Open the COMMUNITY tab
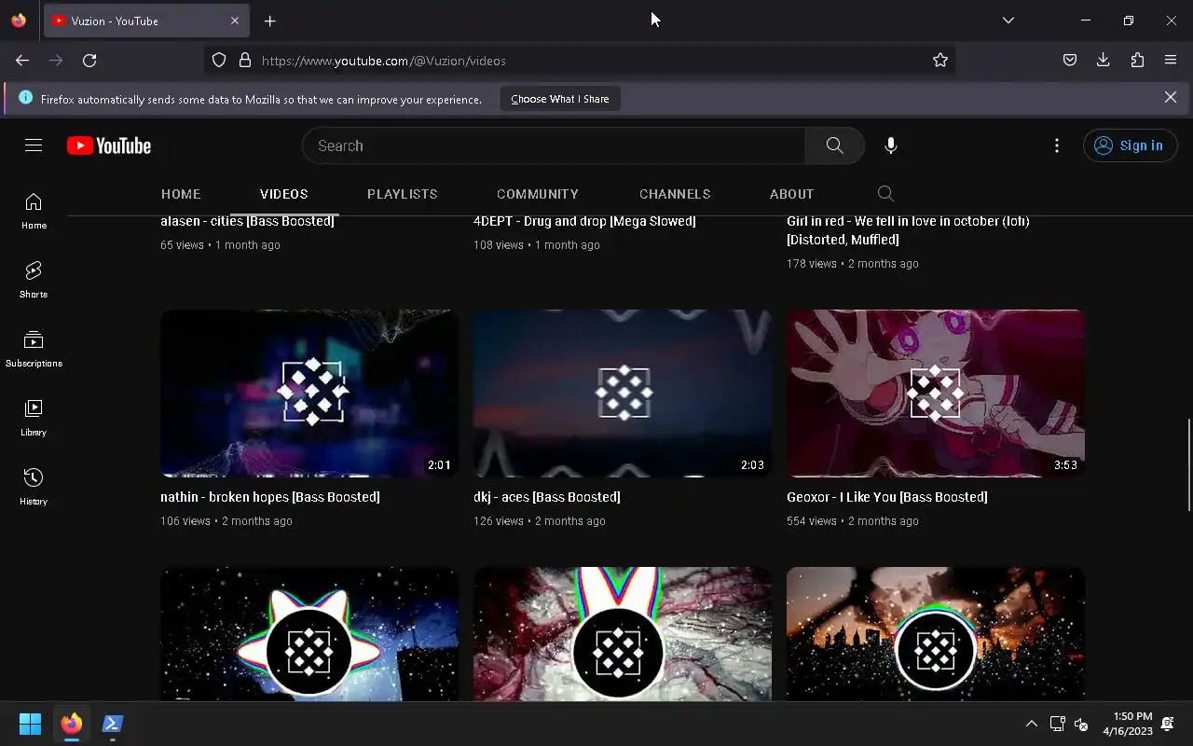The image size is (1193, 746). pos(538,194)
